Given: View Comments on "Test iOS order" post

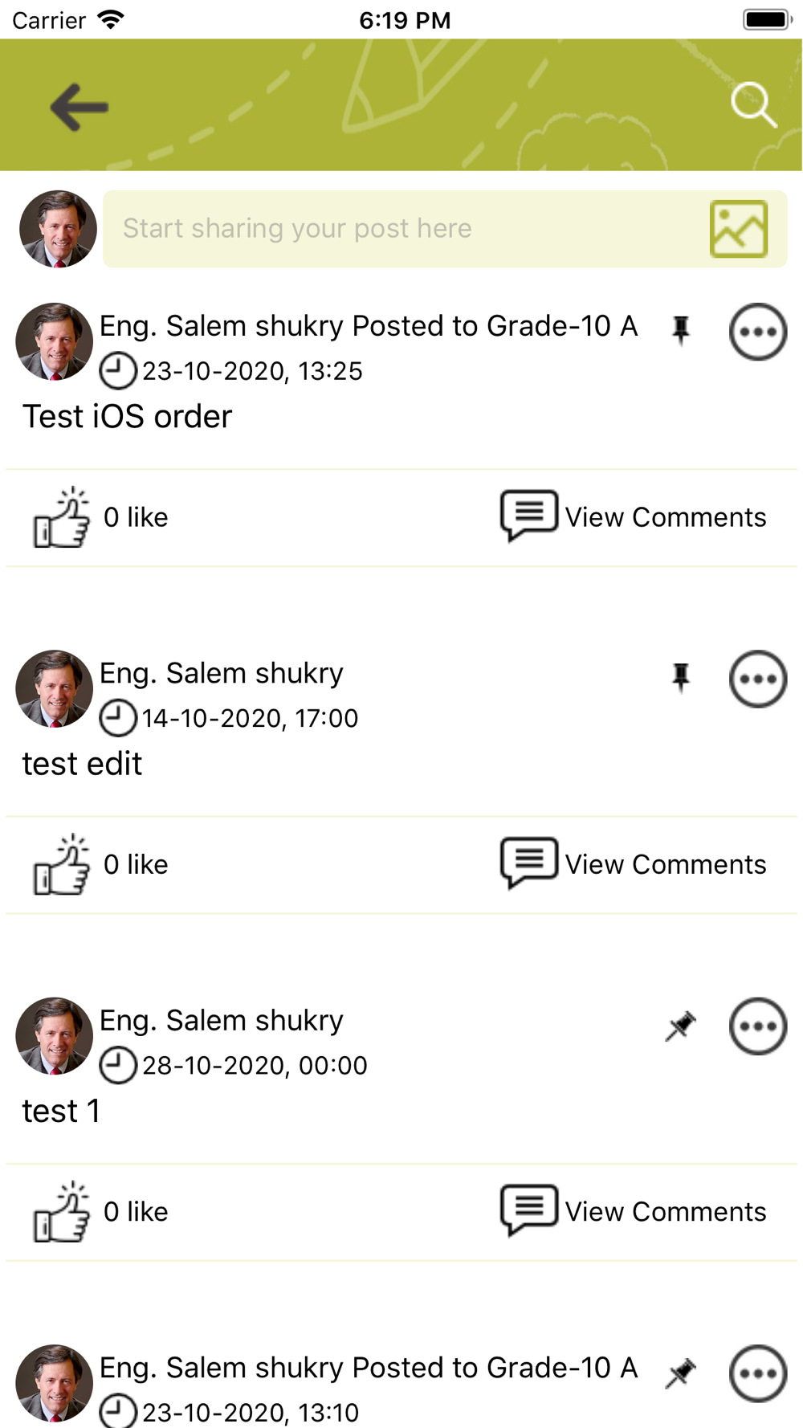Looking at the screenshot, I should click(x=666, y=517).
